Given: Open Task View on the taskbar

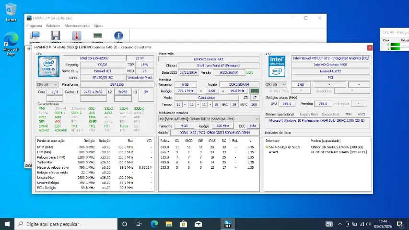Looking at the screenshot, I should click(x=139, y=224).
